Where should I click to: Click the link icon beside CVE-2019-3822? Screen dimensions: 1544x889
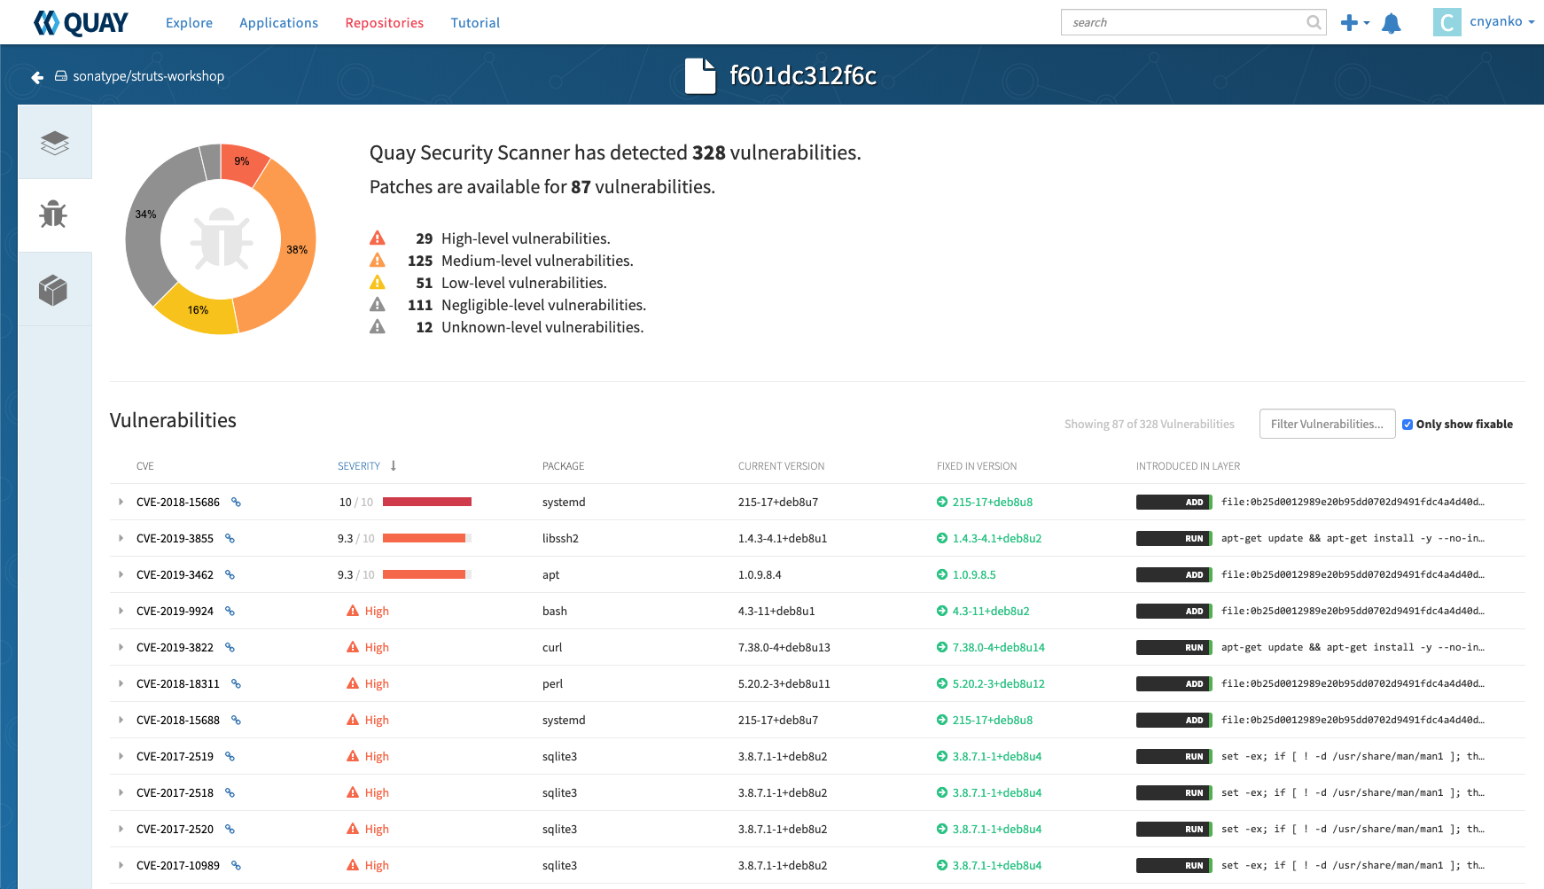tap(230, 647)
